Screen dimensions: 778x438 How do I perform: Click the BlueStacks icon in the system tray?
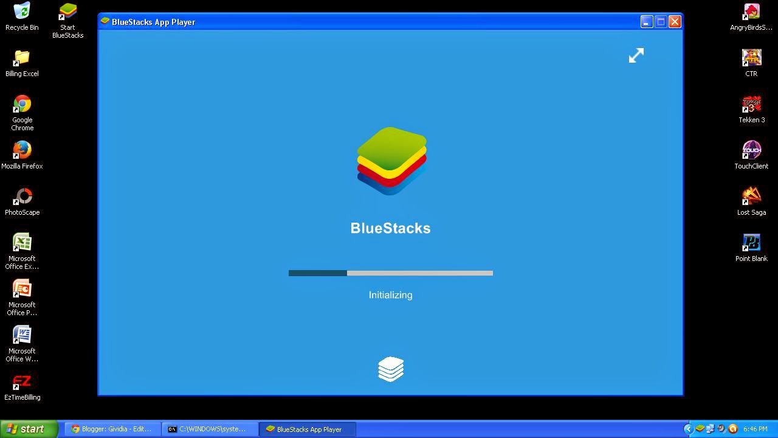(700, 429)
